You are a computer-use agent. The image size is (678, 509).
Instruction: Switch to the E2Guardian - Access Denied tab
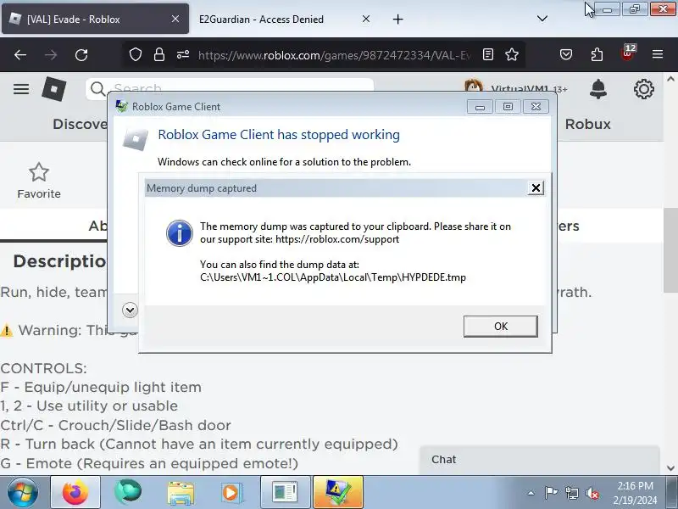(x=261, y=19)
